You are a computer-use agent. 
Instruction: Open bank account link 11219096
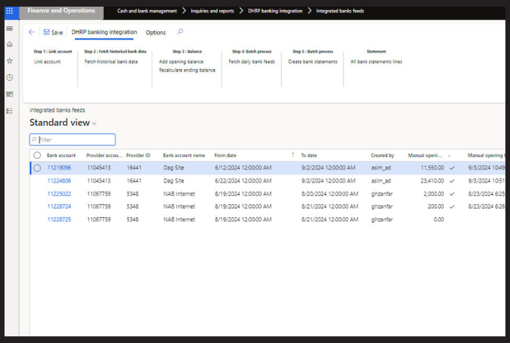pos(59,168)
